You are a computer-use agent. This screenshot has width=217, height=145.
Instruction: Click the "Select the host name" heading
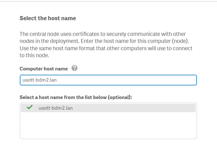pyautogui.click(x=48, y=19)
